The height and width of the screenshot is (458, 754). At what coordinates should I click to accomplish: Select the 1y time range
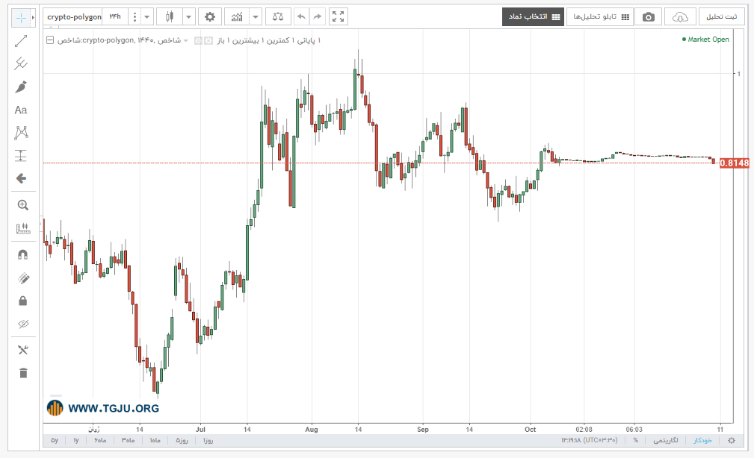76,440
